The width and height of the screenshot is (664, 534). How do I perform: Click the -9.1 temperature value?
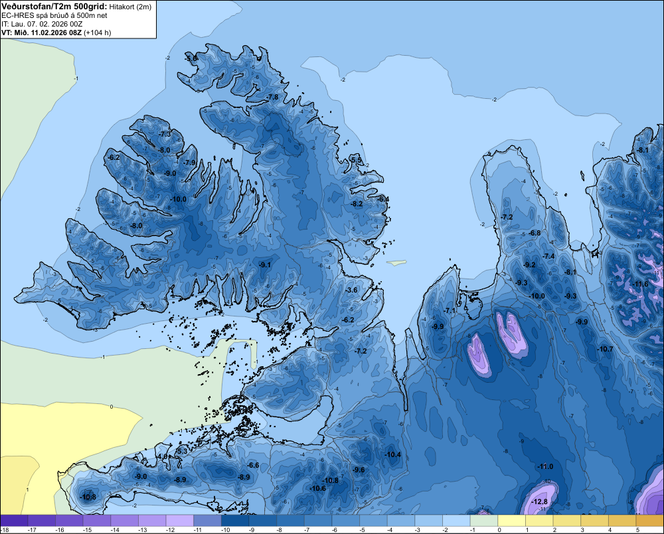[x=265, y=265]
